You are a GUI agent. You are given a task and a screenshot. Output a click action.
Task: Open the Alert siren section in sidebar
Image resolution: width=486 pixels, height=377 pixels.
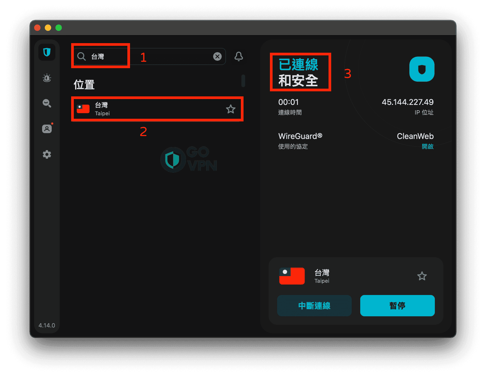click(47, 78)
